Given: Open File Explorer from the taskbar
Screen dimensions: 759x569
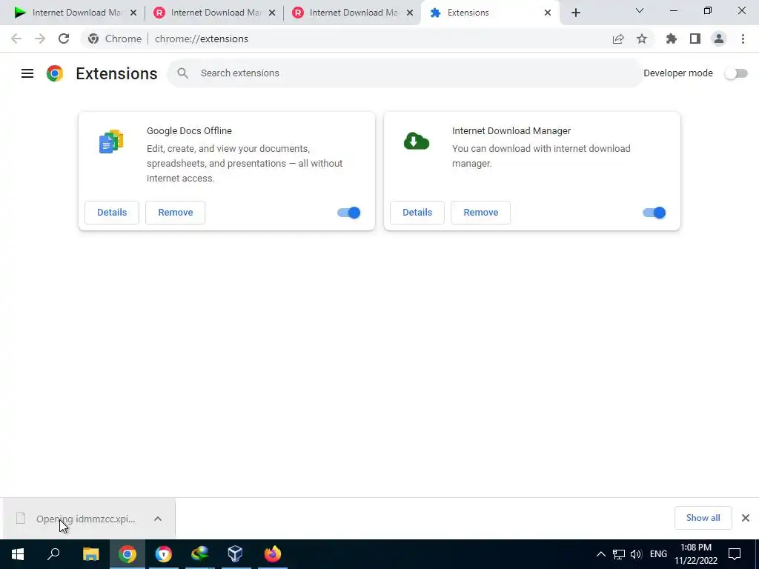Looking at the screenshot, I should click(90, 554).
